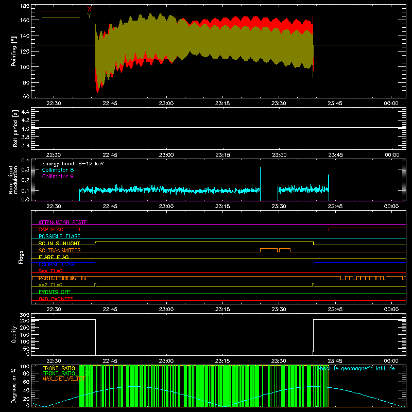The image size is (412, 412).
Task: Click the SC_IN_SUNLIGHT flag label
Action: (59, 243)
